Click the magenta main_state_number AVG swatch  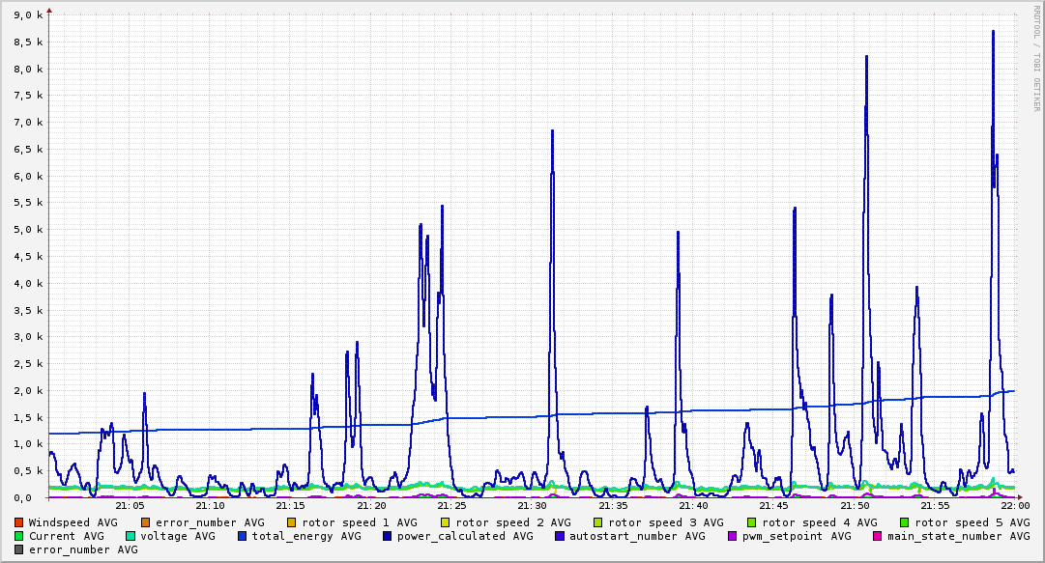coord(878,536)
